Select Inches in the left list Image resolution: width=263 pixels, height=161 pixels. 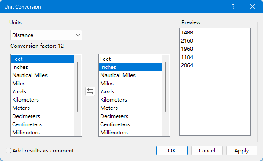click(x=43, y=67)
